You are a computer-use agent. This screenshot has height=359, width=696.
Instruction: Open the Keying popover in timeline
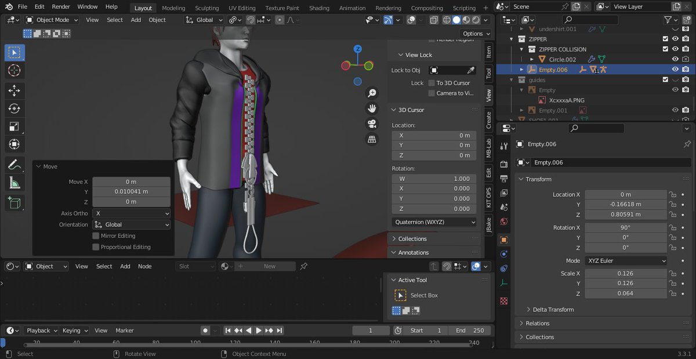coord(75,331)
